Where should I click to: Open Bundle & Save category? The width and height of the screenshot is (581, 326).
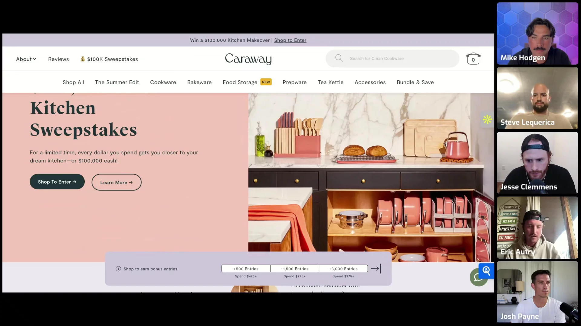pyautogui.click(x=415, y=82)
